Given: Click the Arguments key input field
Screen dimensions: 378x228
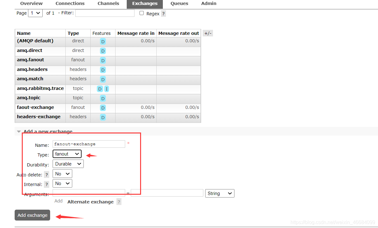Looking at the screenshot, I should [89, 193].
